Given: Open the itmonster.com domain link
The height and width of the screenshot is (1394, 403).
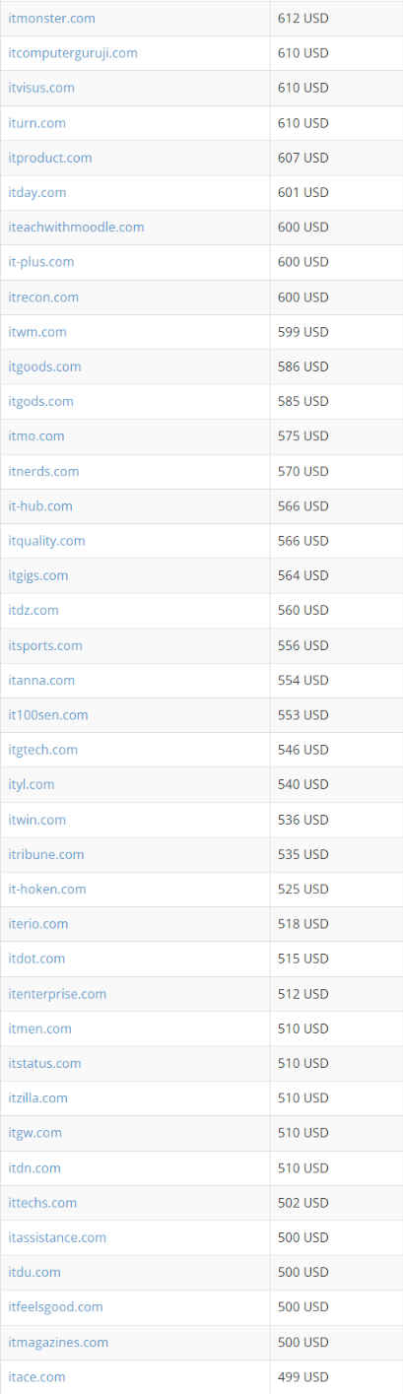Looking at the screenshot, I should pos(52,19).
